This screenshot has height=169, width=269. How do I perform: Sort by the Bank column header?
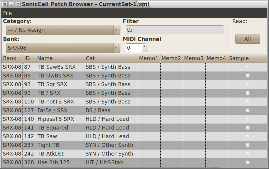point(12,58)
